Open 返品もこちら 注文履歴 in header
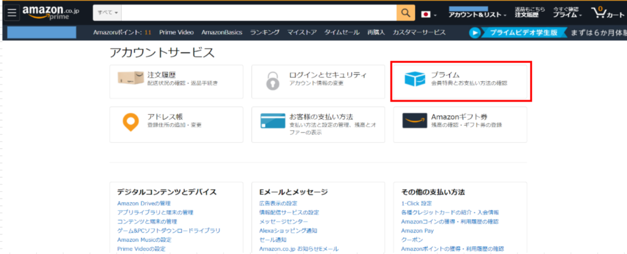The height and width of the screenshot is (254, 627). (530, 12)
